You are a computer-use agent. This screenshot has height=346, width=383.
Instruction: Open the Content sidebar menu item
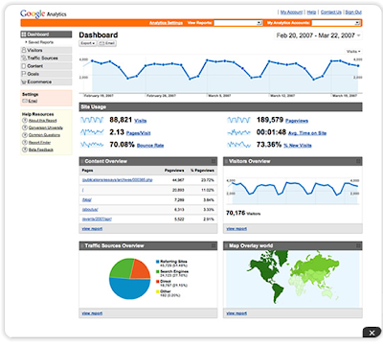click(46, 66)
